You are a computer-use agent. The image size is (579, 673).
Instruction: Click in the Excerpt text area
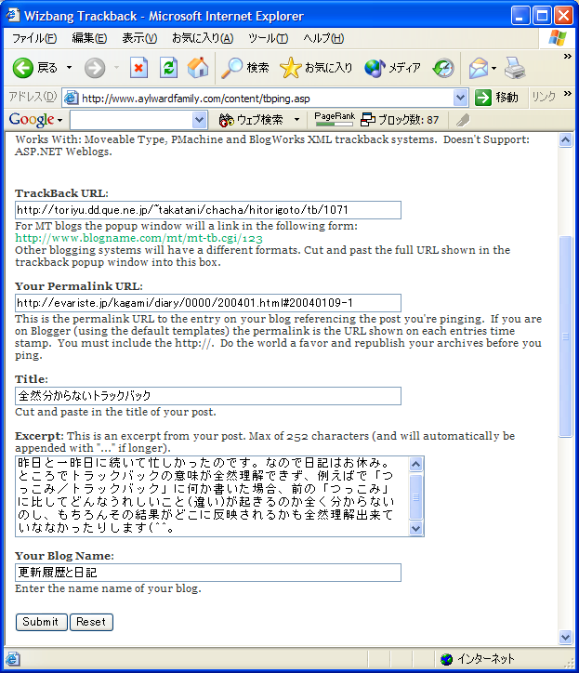pos(212,496)
